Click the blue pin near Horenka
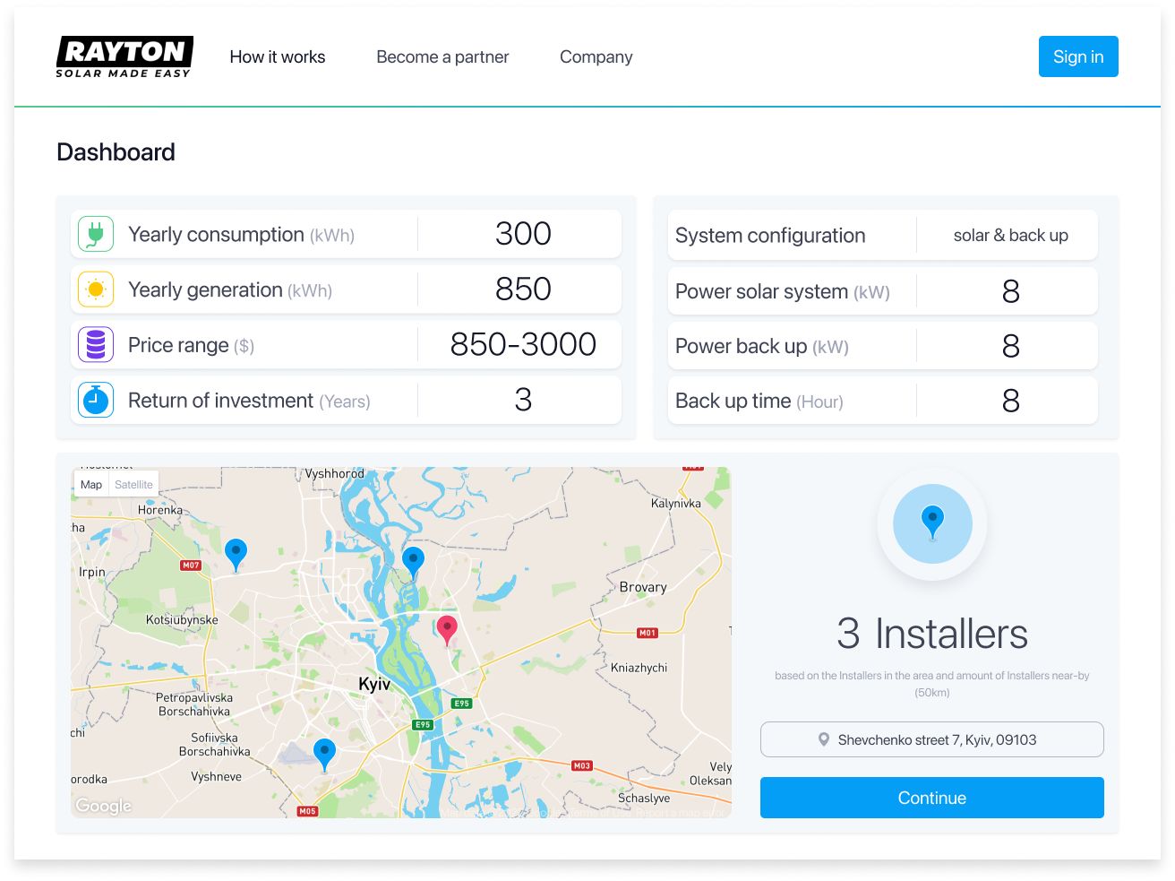 [236, 554]
